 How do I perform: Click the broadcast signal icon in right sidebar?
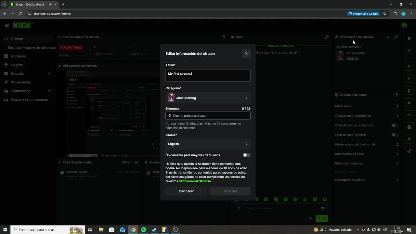[x=409, y=115]
